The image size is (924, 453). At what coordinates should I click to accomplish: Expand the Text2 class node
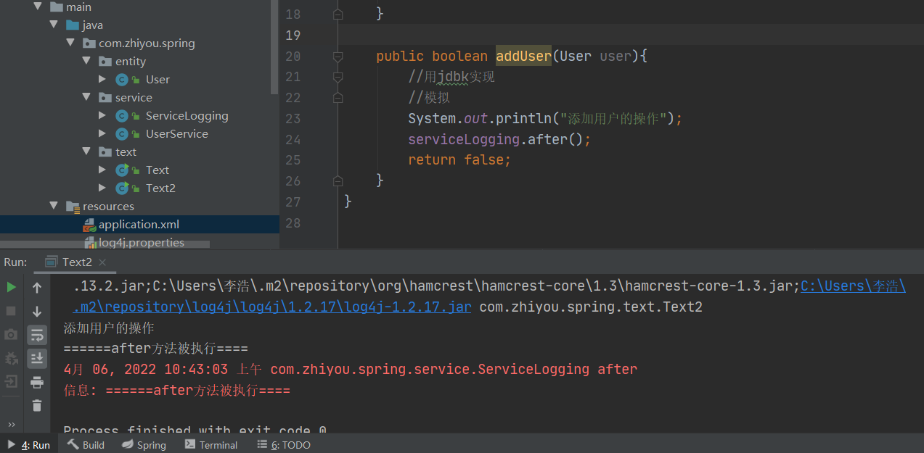[x=103, y=188]
